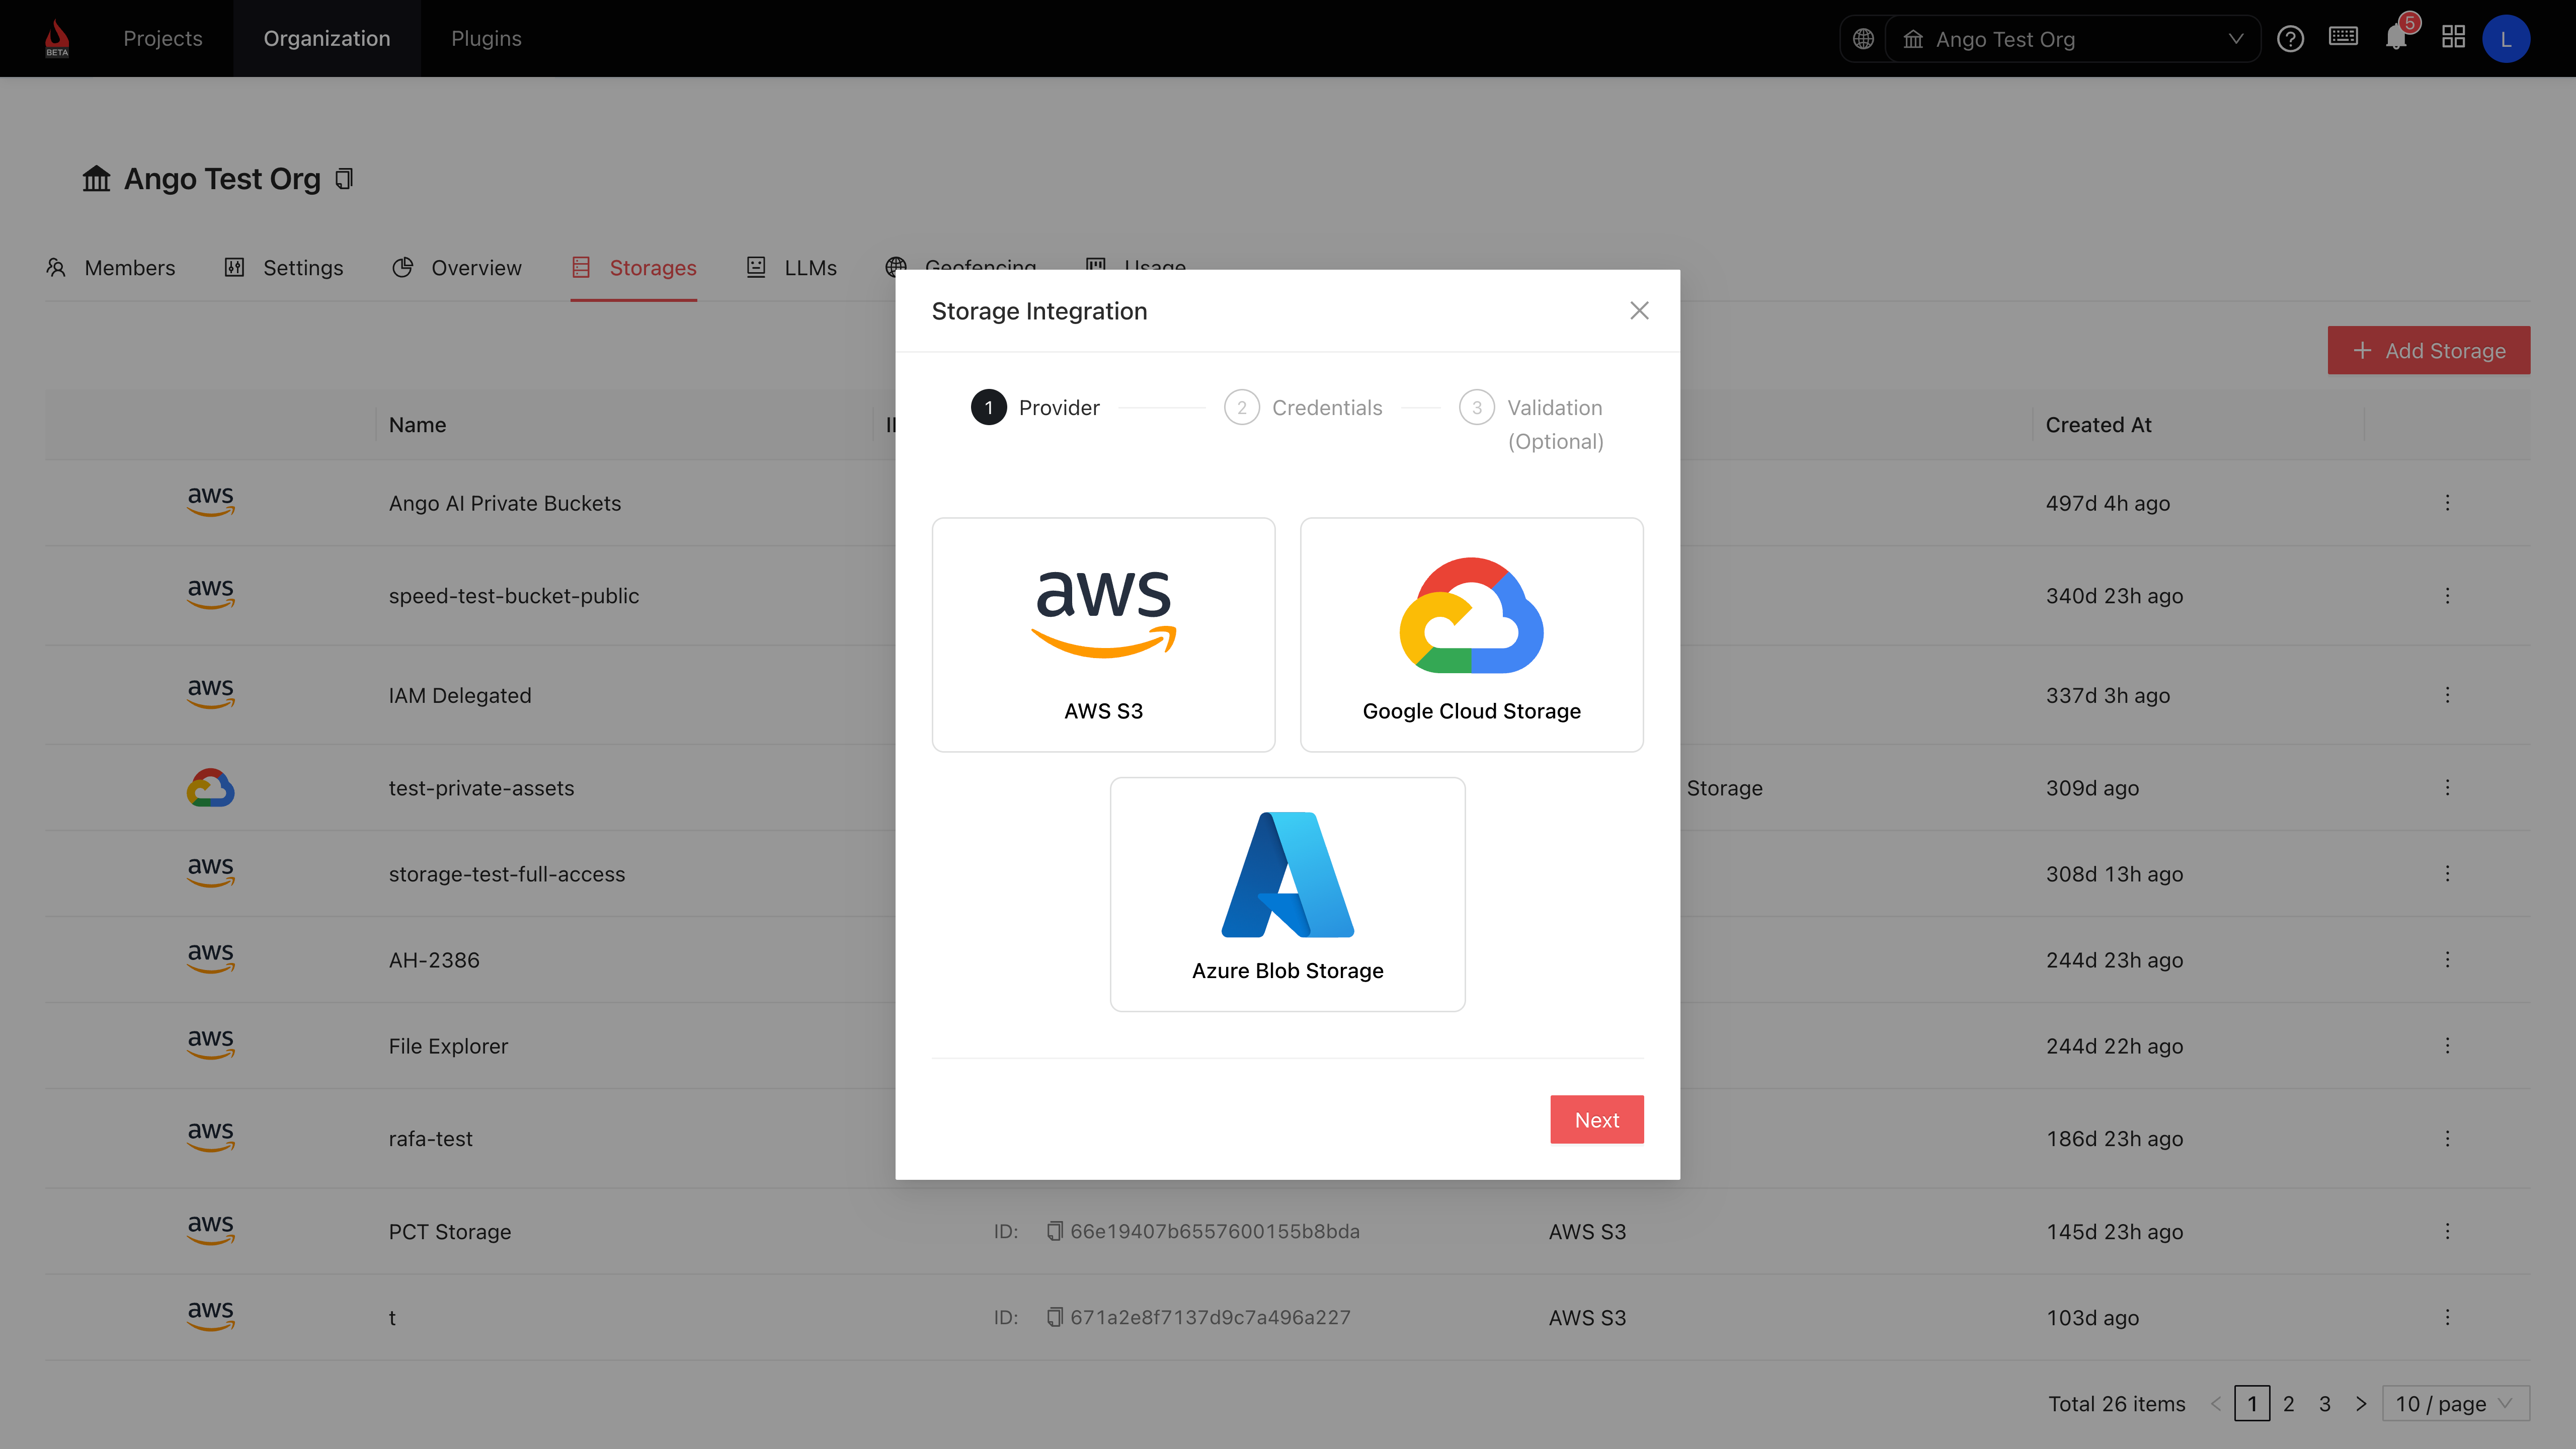The height and width of the screenshot is (1449, 2576).
Task: Open row menu for rafa-test
Action: [2447, 1139]
